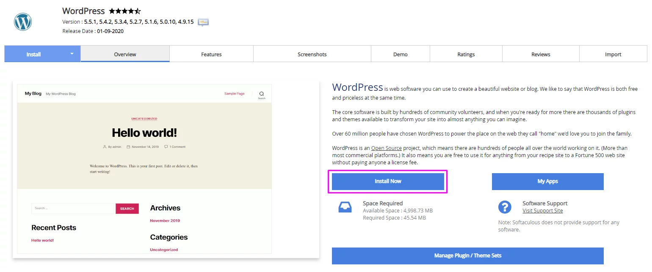Click the My Apps button
The image size is (652, 272).
547,181
